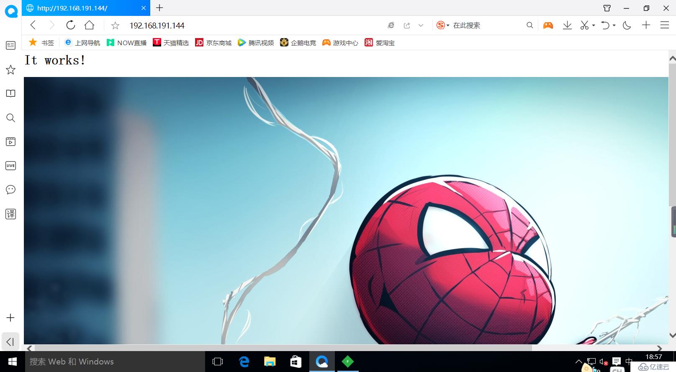Close the 192.168.191.144 tab
This screenshot has width=676, height=372.
point(143,8)
